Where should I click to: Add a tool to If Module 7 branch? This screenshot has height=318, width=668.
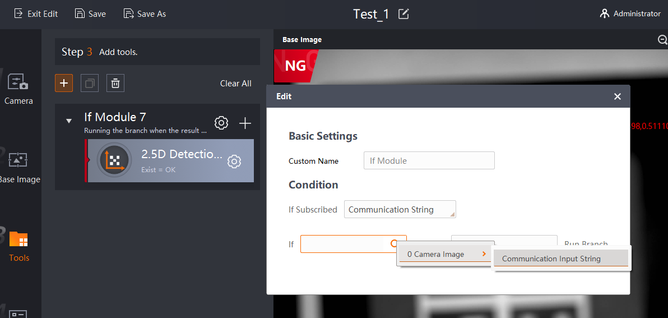[245, 123]
